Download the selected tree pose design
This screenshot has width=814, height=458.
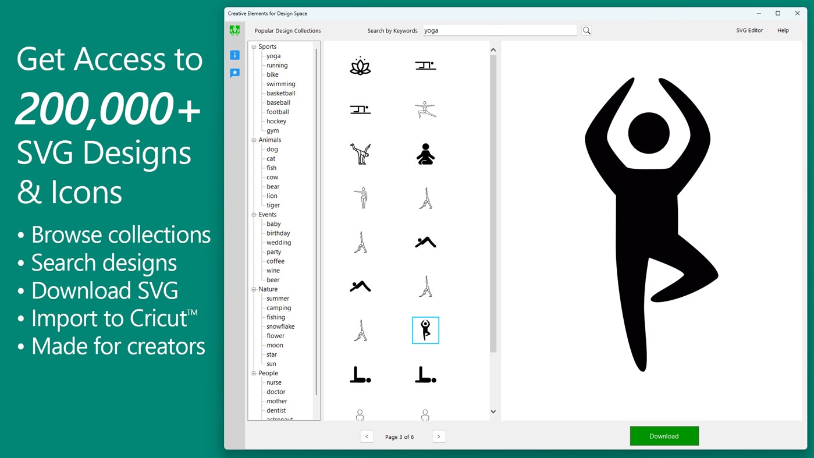point(664,435)
